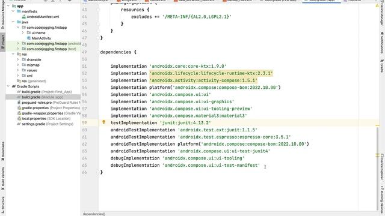Click 'androidx.compose.material3:material3' dependency

click(198, 116)
